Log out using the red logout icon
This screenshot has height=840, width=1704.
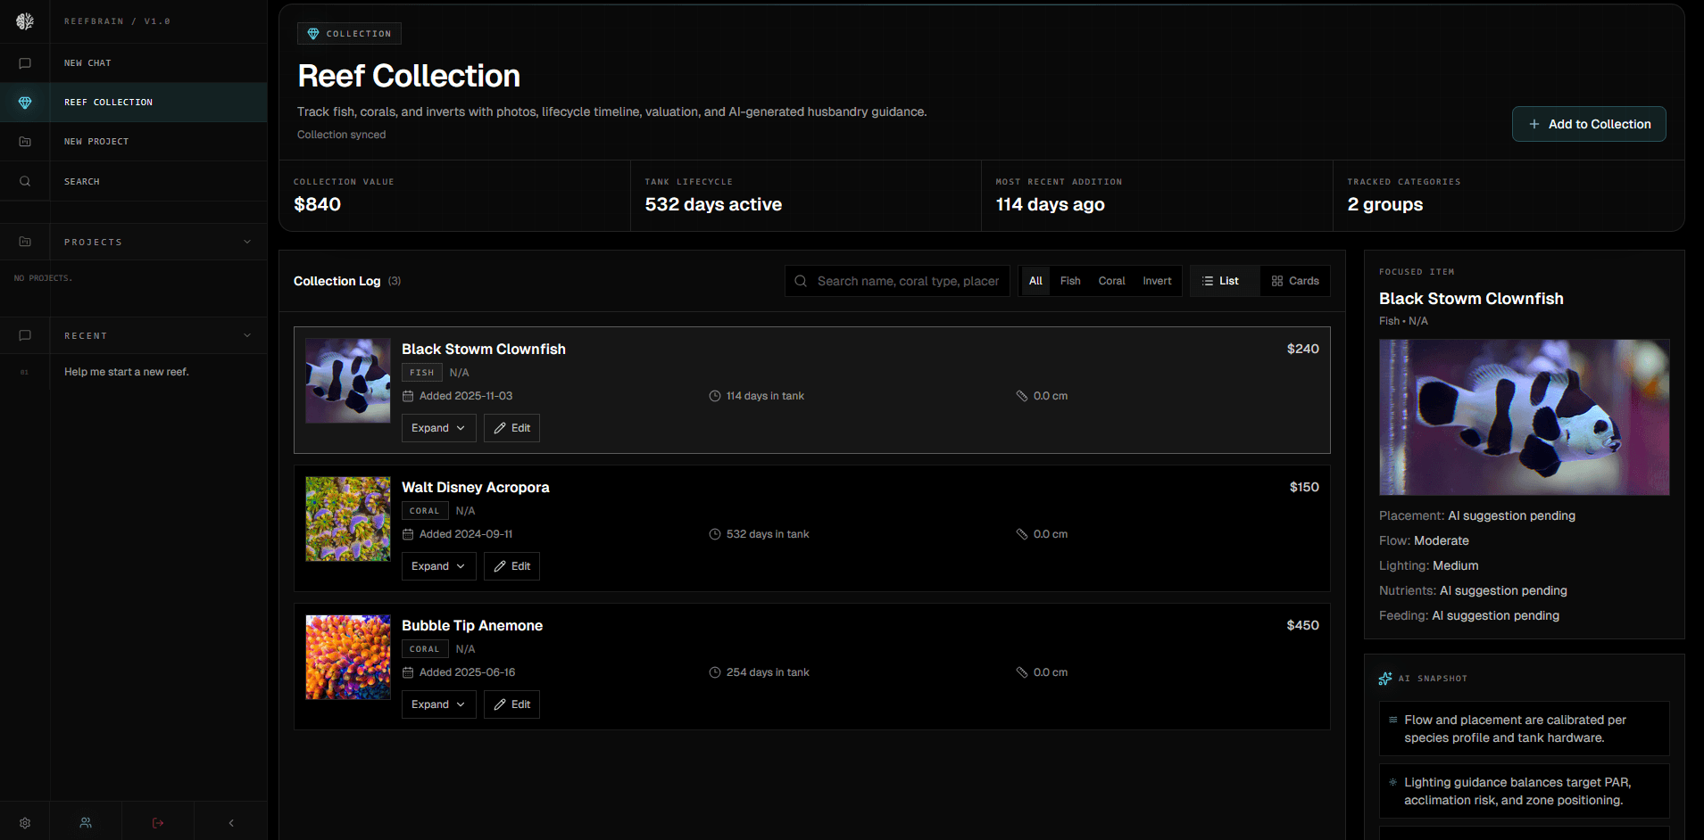[x=157, y=822]
